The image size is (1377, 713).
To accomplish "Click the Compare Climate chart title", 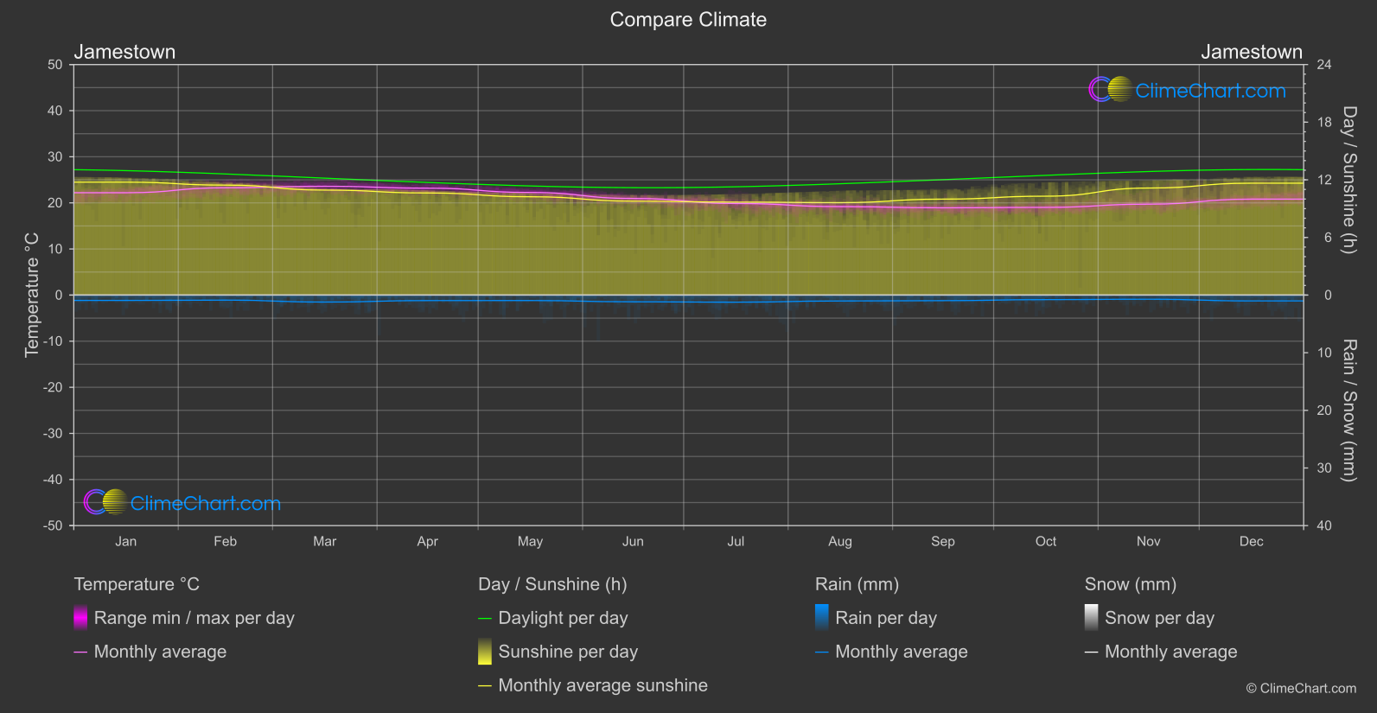I will (688, 20).
